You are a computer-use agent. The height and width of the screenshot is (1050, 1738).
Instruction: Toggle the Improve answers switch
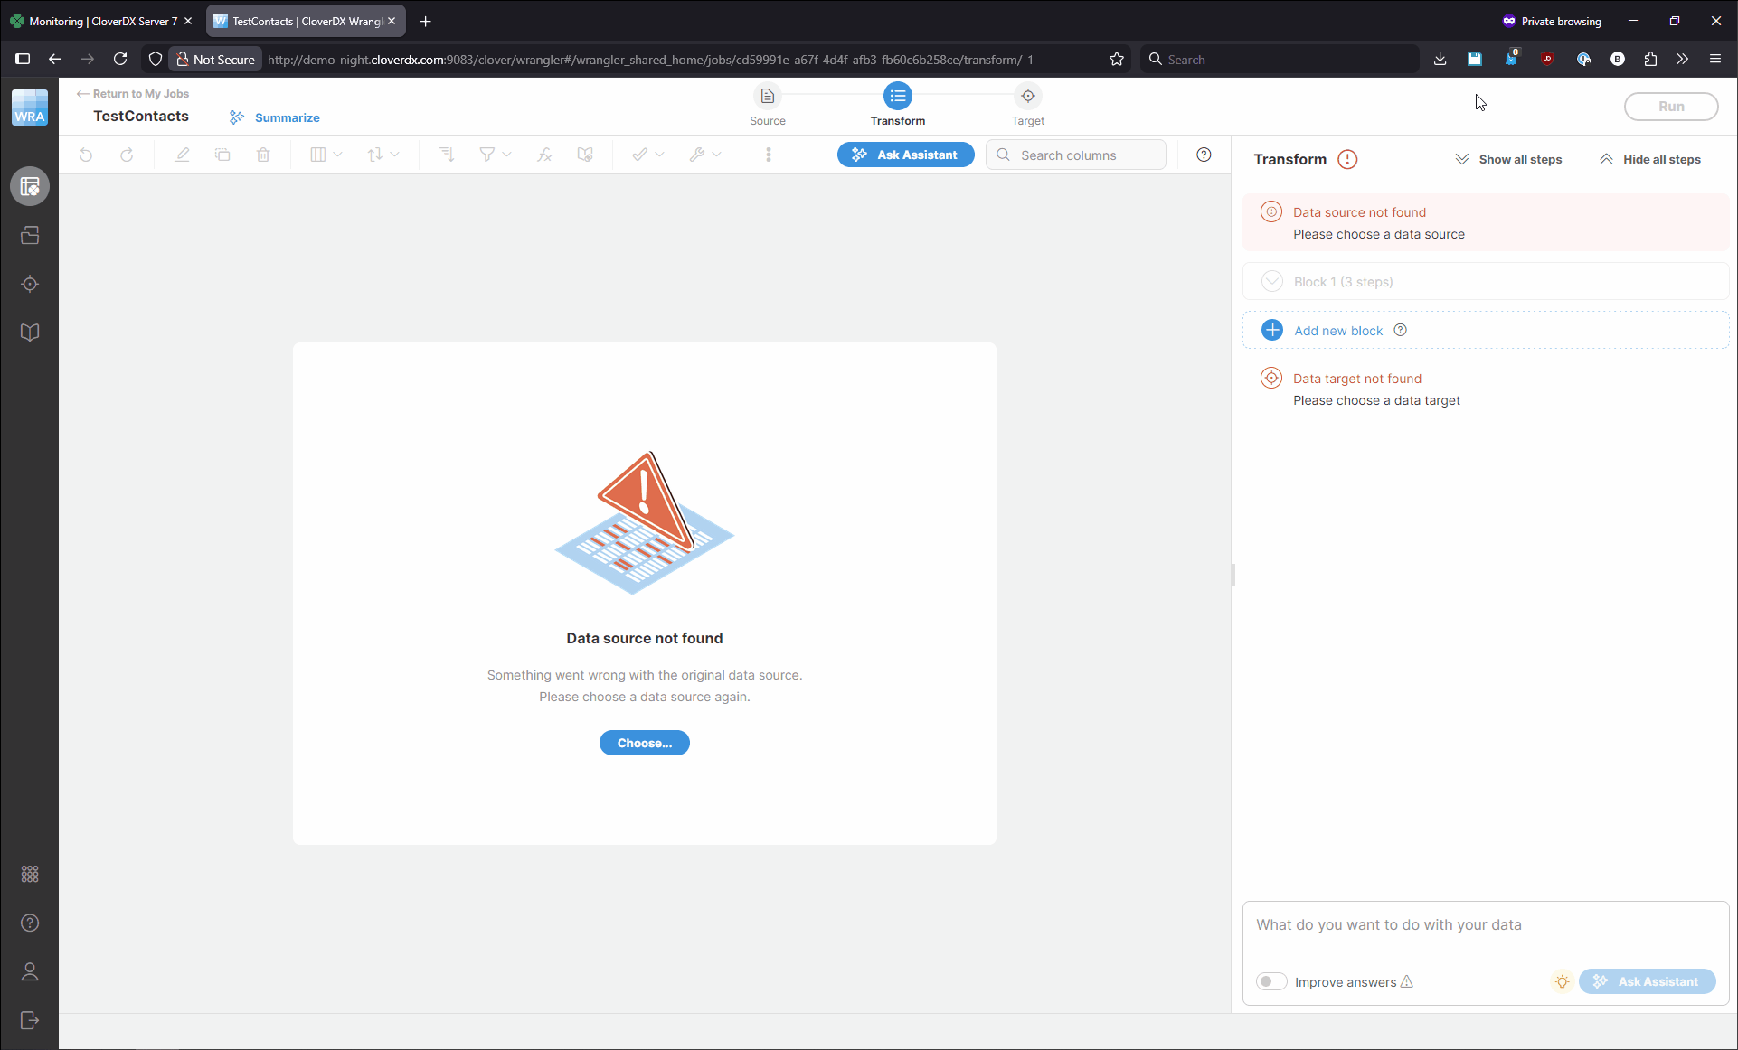click(x=1270, y=981)
